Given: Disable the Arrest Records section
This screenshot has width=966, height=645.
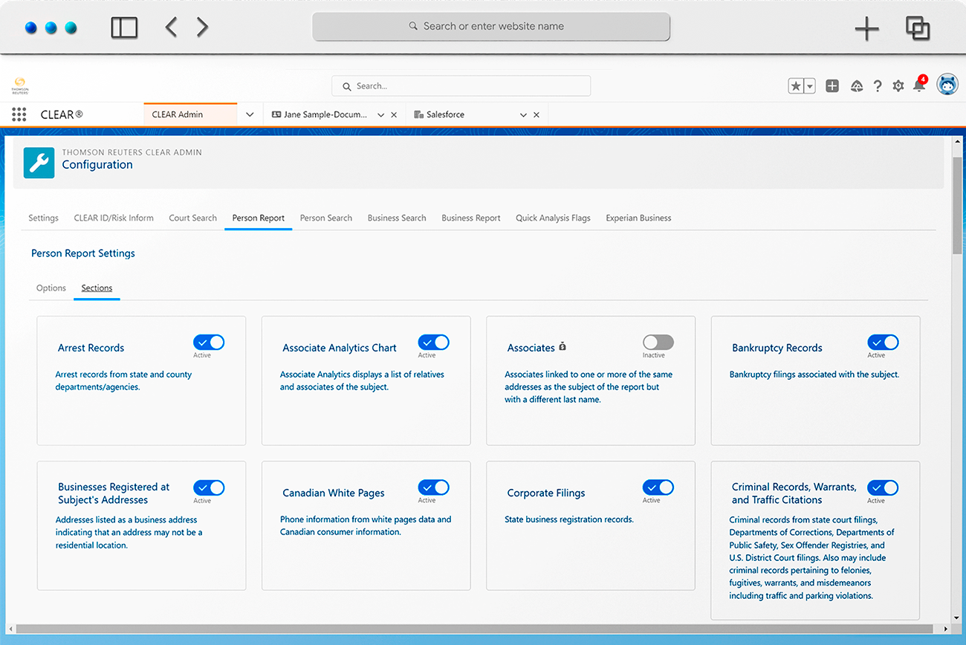Looking at the screenshot, I should pyautogui.click(x=208, y=342).
